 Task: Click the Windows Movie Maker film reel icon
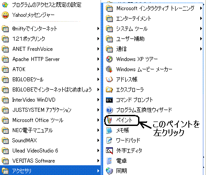coord(109,69)
